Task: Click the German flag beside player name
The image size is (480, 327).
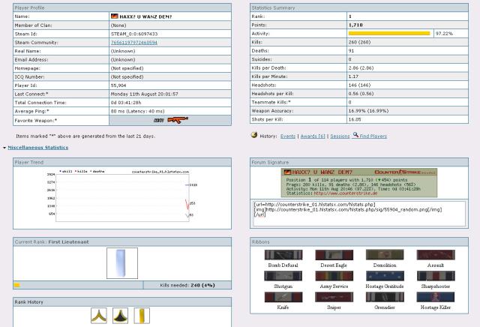Action: coord(114,16)
